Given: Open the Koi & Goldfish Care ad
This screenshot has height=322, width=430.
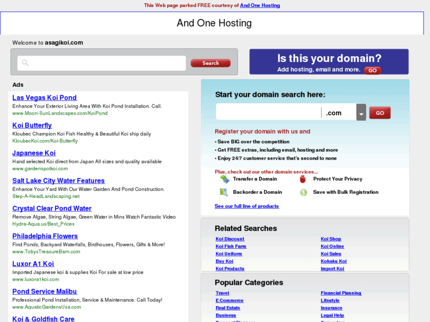Looking at the screenshot, I should pos(43,319).
